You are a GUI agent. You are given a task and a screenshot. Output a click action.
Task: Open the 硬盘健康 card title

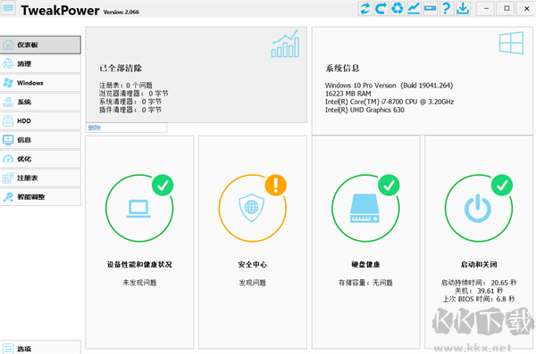tap(365, 265)
